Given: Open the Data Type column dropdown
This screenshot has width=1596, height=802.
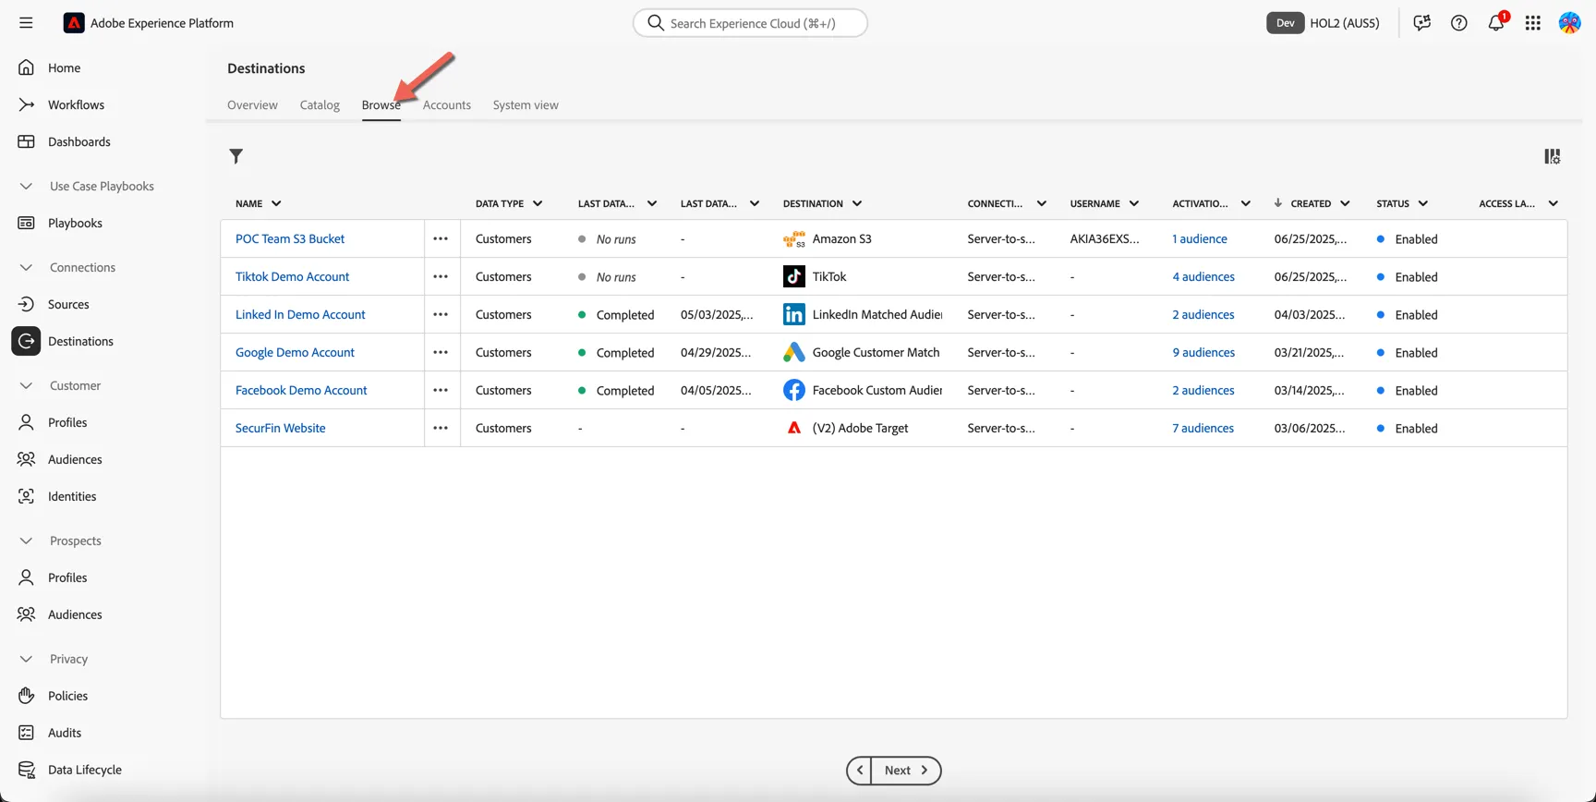Looking at the screenshot, I should point(538,203).
